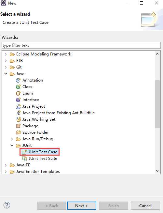The image size is (163, 213).
Task: Select the Source Folder entry
Action: pyautogui.click(x=36, y=132)
